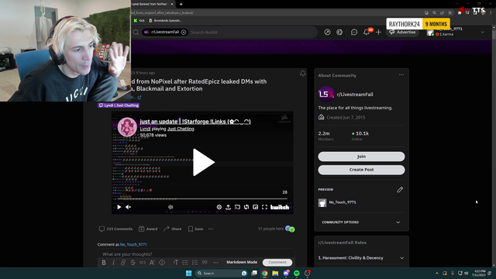The image size is (496, 279).
Task: Toggle heading formatting in the comment editor
Action: [x=176, y=262]
